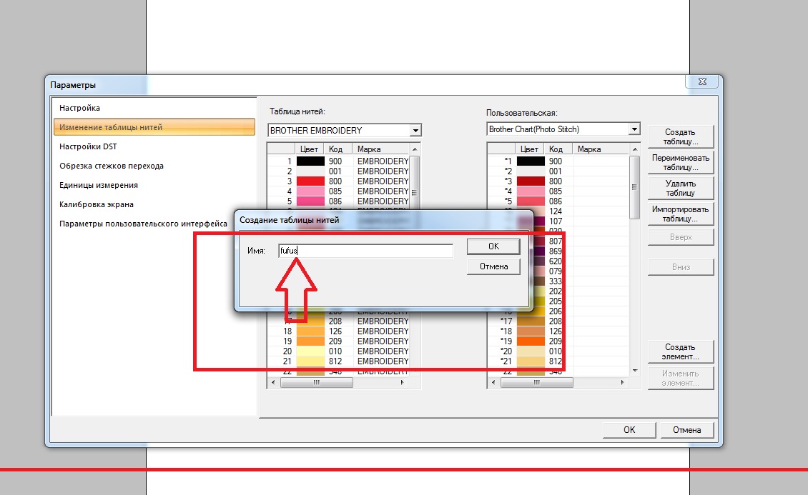Click the Переименовать таблицу... button
Image resolution: width=808 pixels, height=495 pixels.
point(680,162)
